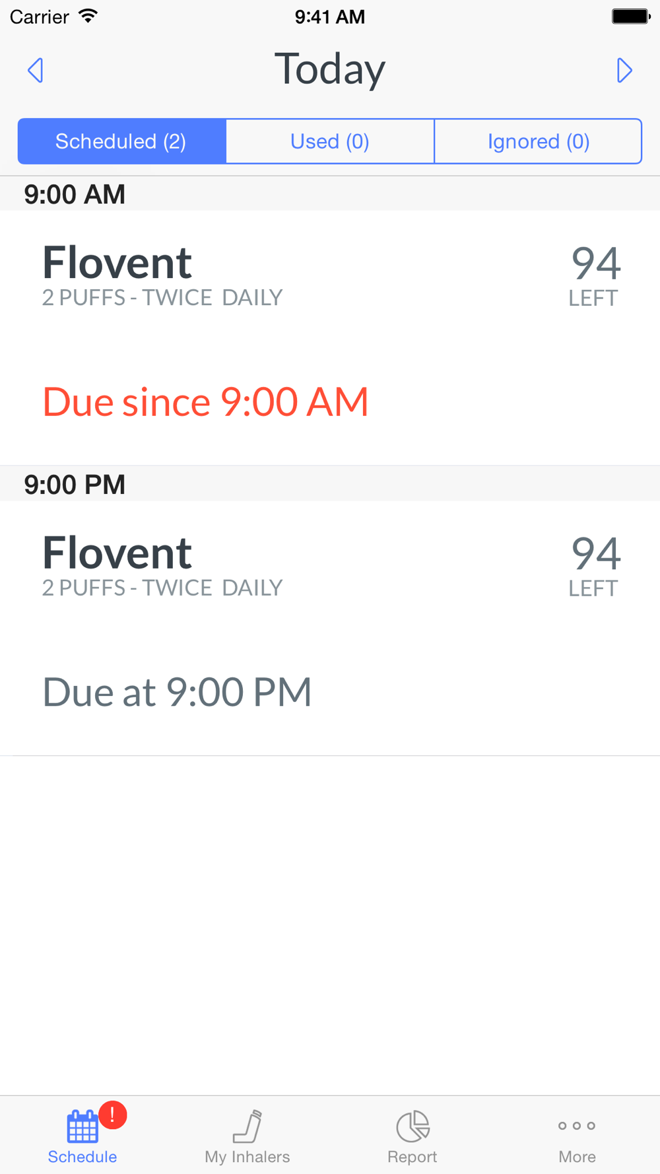Tap the Due at 9:00 PM text

[x=177, y=692]
